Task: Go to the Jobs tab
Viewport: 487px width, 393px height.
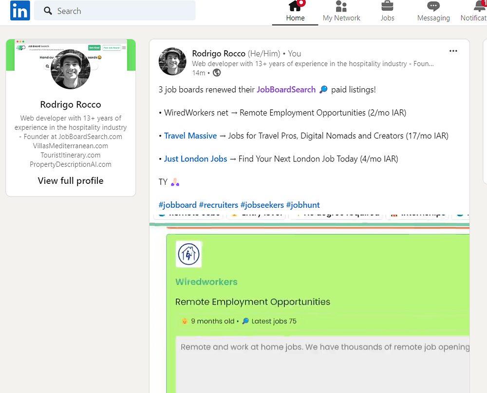Action: click(387, 11)
